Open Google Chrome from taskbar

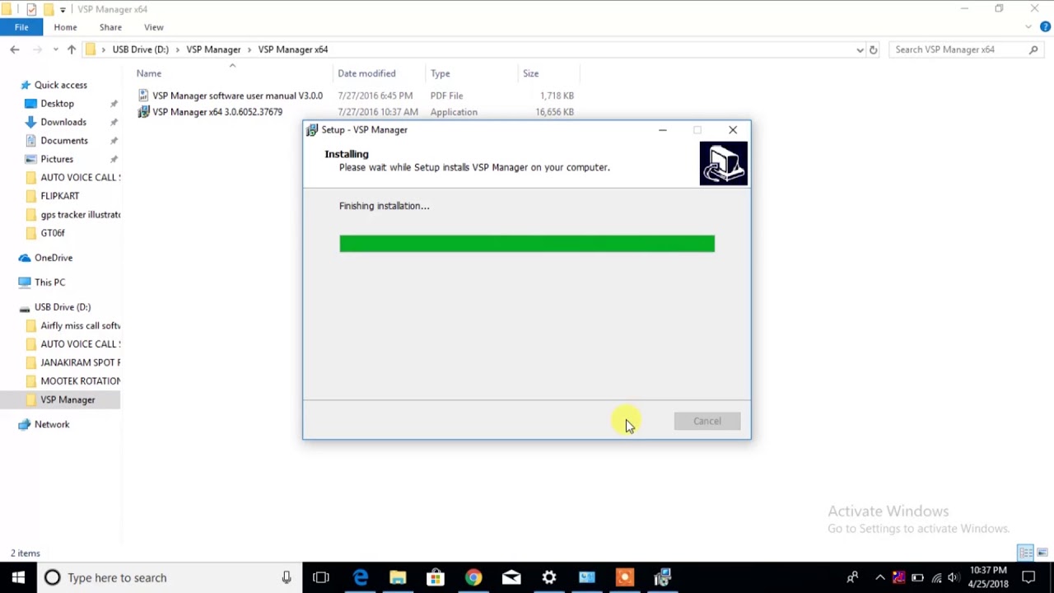[473, 577]
